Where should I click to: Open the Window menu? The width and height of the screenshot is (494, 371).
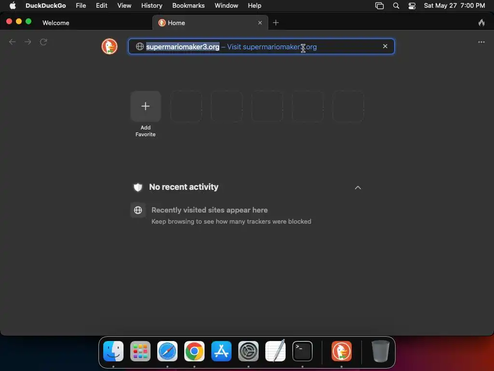(x=226, y=5)
